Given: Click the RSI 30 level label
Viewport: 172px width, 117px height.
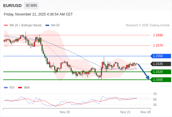Looking at the screenshot, I should tap(155, 105).
